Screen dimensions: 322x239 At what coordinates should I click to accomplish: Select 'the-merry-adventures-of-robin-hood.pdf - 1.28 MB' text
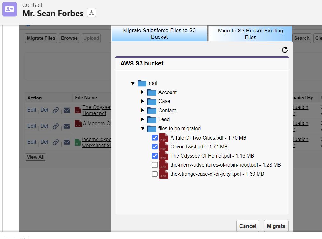pos(225,165)
